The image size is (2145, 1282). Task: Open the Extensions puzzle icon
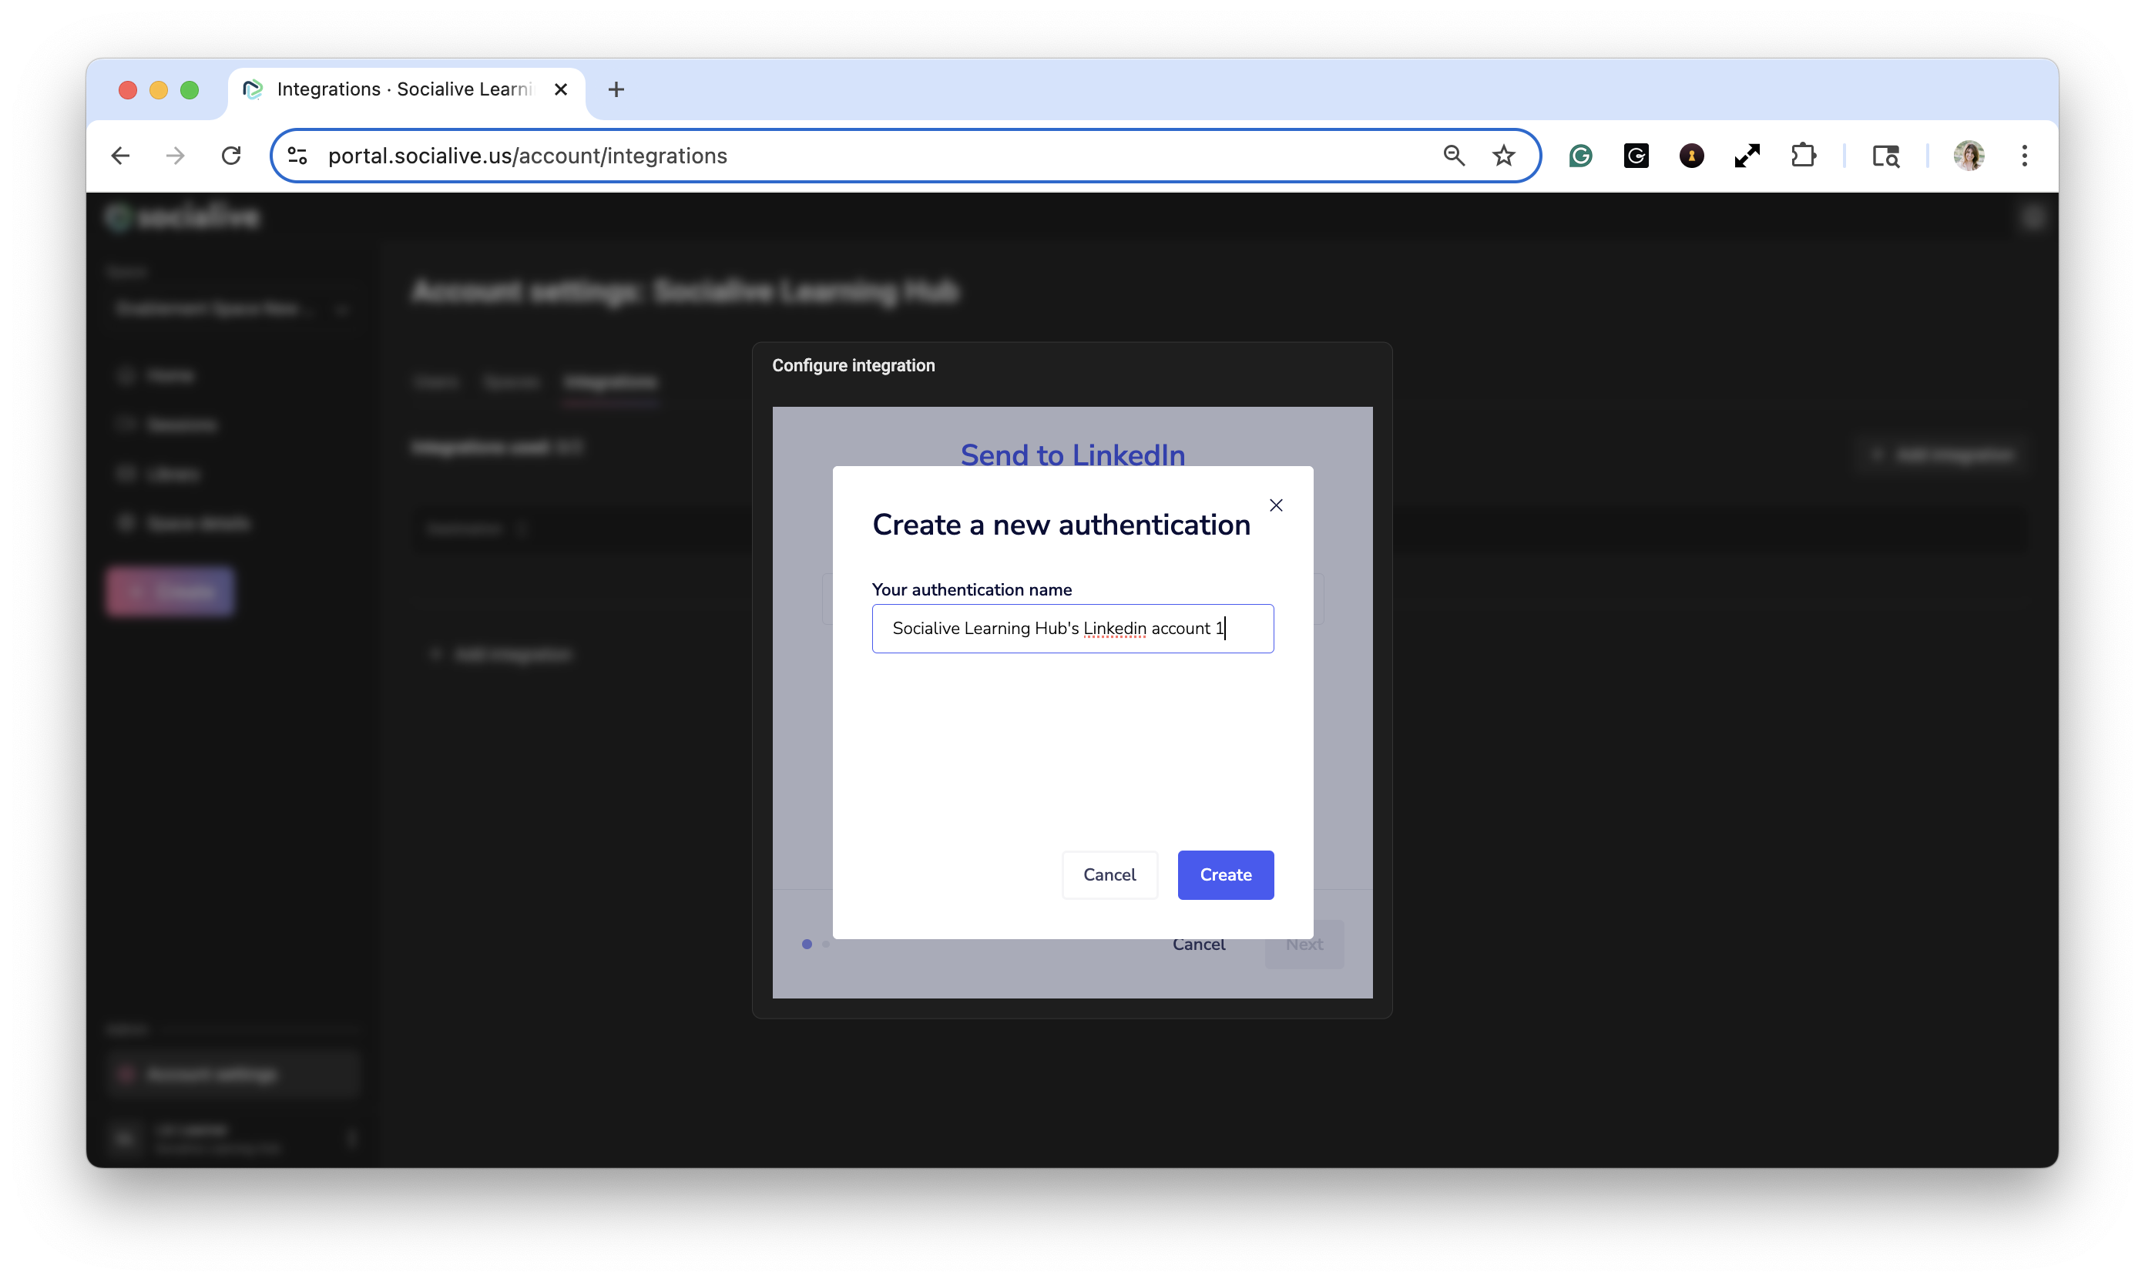(x=1803, y=156)
